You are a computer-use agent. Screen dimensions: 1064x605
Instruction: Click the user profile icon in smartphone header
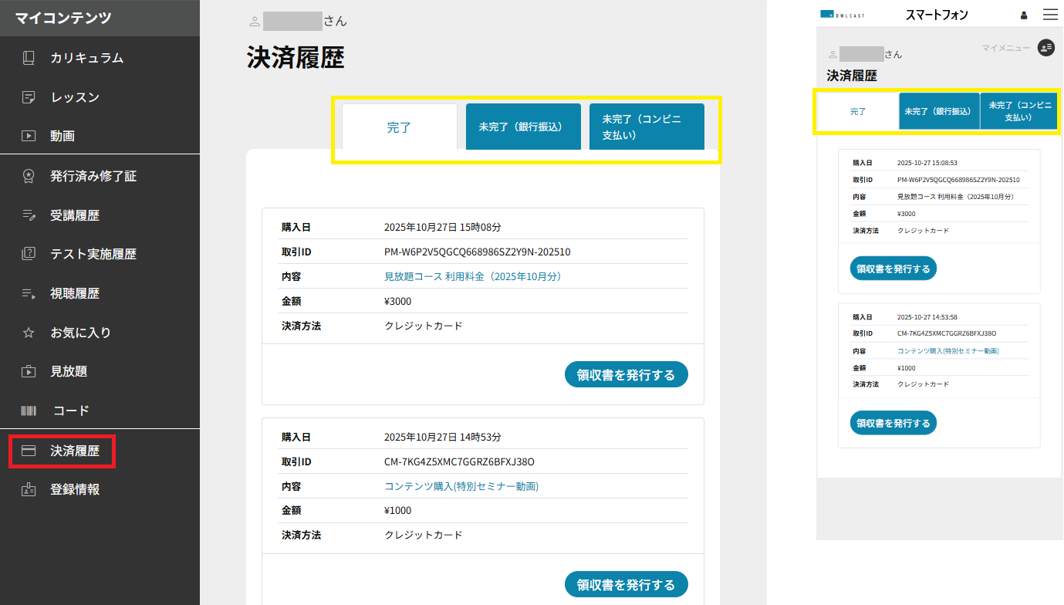(x=1024, y=15)
